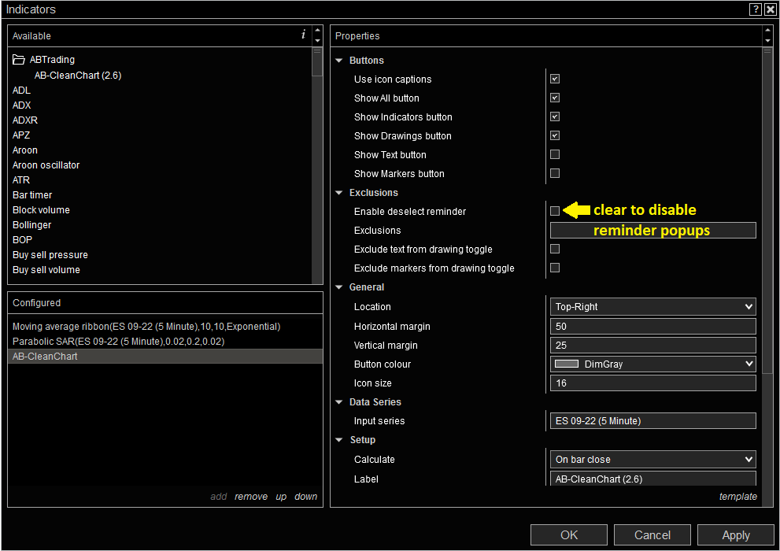Screen dimensions: 780x551
Task: Uncheck Use icon captions
Action: coord(555,79)
